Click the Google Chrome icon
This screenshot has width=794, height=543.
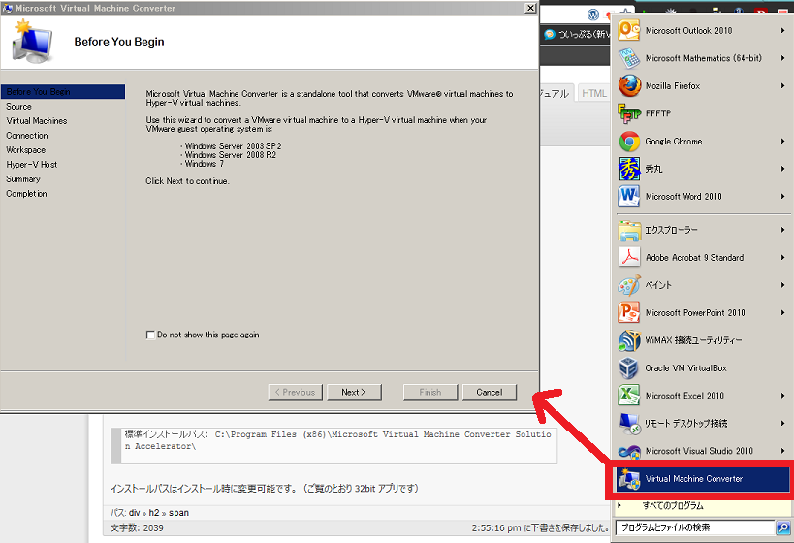pyautogui.click(x=630, y=142)
